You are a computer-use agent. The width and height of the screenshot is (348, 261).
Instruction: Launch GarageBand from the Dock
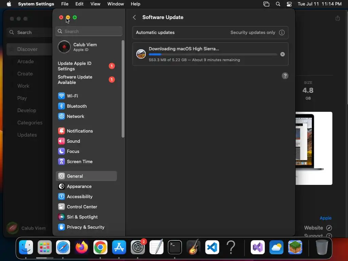(193, 247)
